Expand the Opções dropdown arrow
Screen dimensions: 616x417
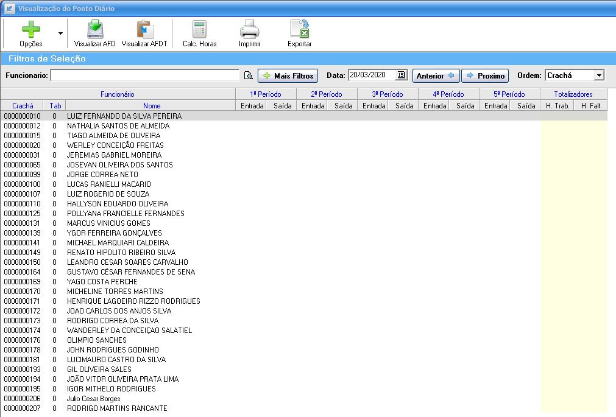pos(60,33)
